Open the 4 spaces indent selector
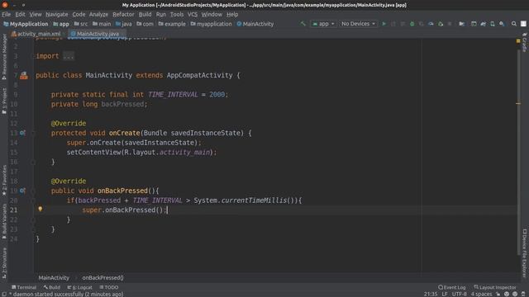 (481, 294)
